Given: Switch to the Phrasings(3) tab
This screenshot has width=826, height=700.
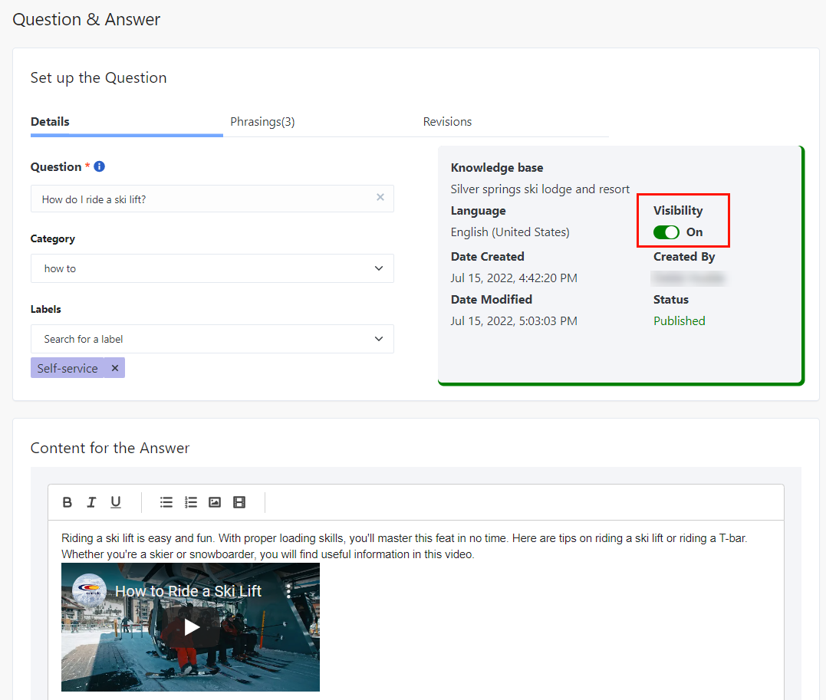Looking at the screenshot, I should tap(262, 122).
